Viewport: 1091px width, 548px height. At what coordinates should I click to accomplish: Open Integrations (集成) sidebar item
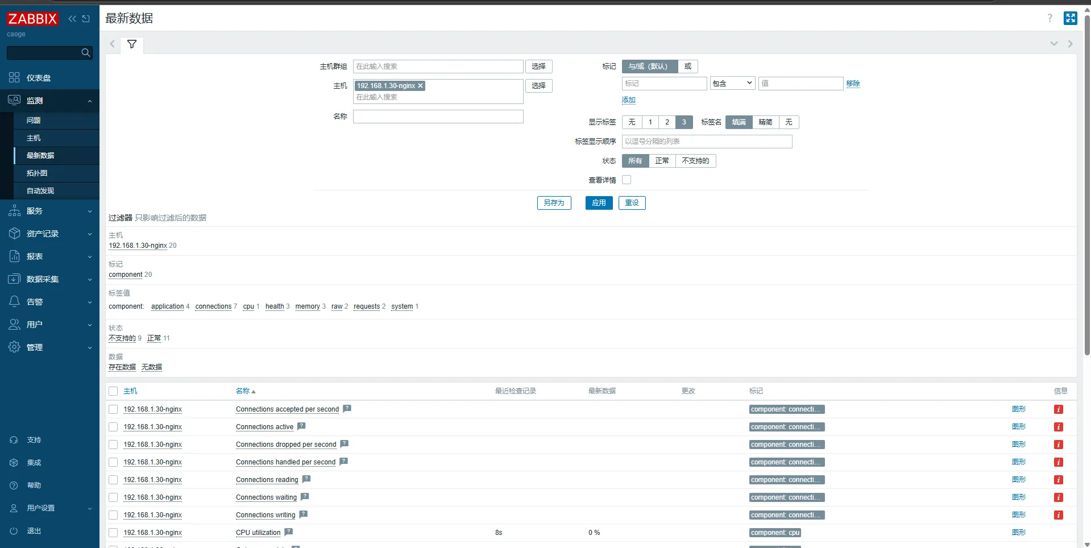(49, 463)
